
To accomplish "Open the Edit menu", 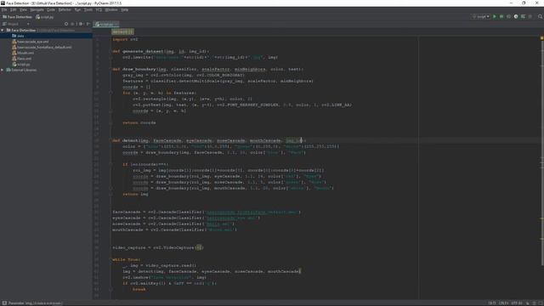I will click(x=13, y=9).
